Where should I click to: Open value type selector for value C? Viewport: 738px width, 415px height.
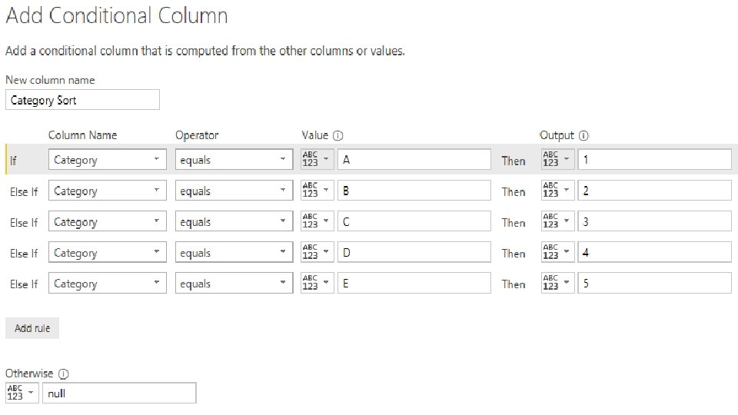coord(317,221)
